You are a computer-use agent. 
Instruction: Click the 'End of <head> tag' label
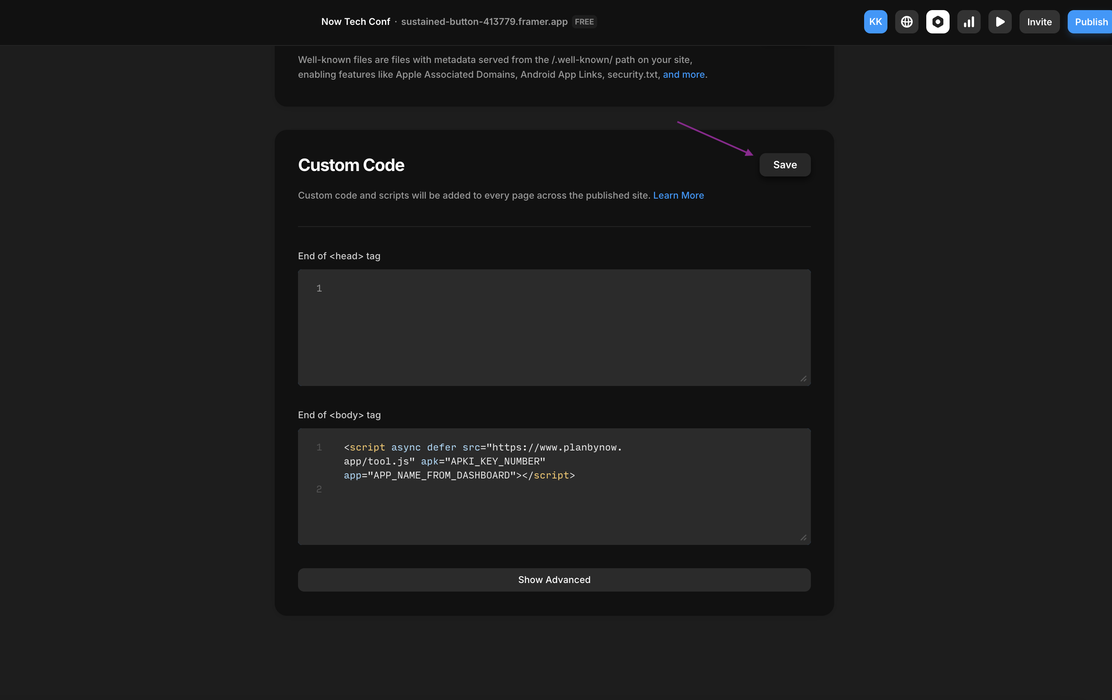coord(339,256)
